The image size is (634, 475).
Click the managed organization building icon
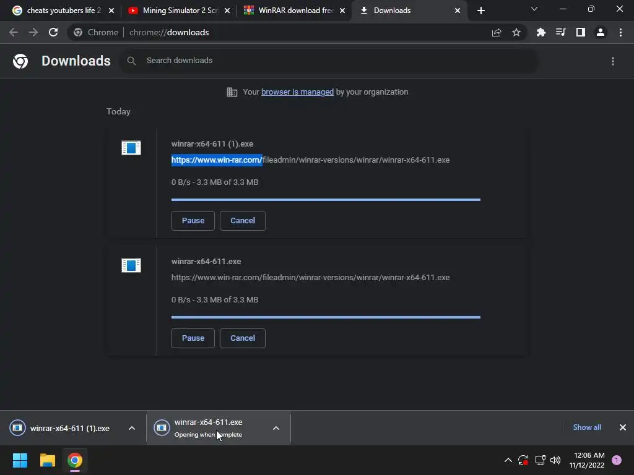coord(232,92)
